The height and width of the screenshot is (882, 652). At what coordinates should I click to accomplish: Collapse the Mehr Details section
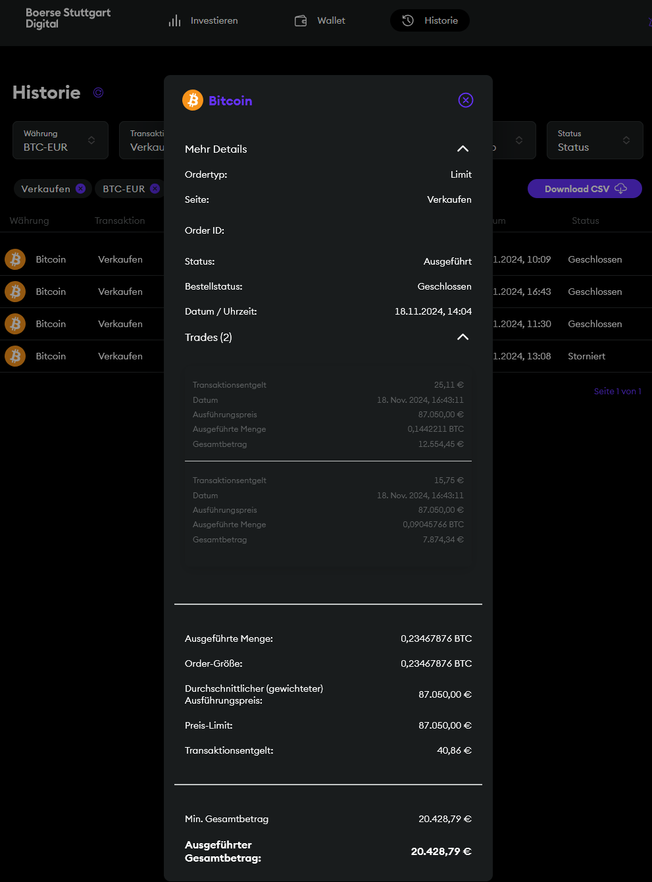tap(463, 149)
